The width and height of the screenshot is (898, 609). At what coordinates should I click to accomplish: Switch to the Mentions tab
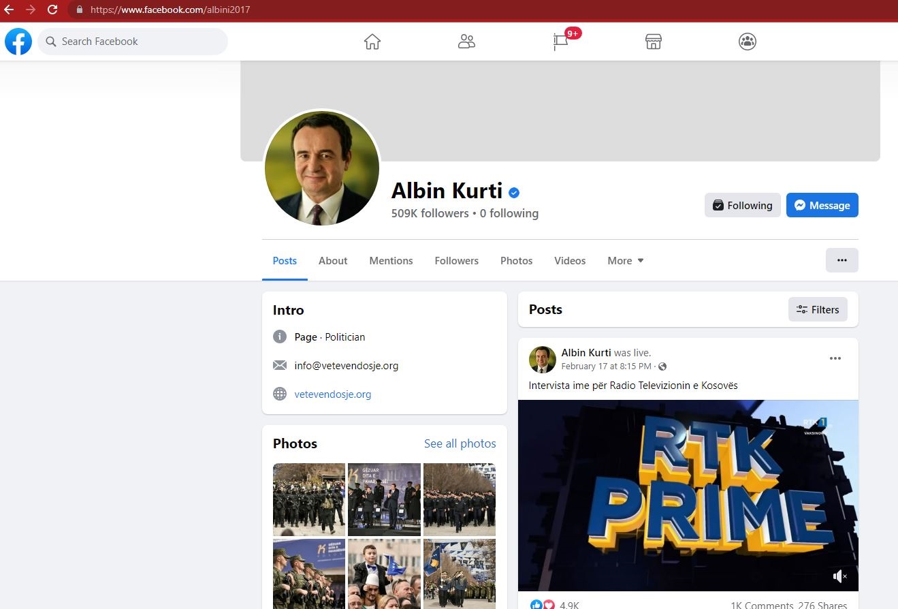pyautogui.click(x=391, y=260)
